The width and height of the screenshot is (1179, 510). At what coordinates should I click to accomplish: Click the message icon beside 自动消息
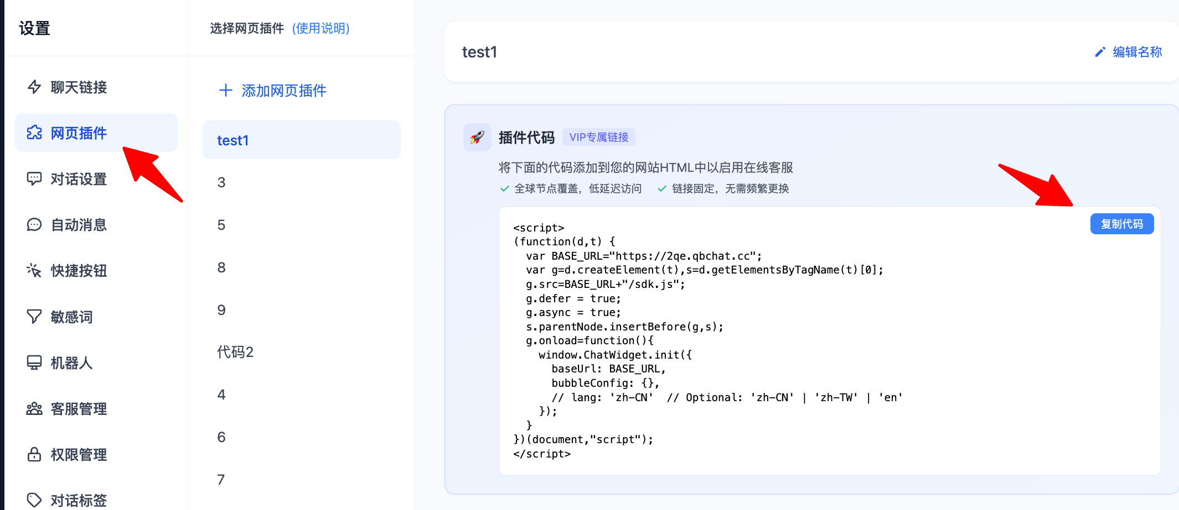(34, 224)
